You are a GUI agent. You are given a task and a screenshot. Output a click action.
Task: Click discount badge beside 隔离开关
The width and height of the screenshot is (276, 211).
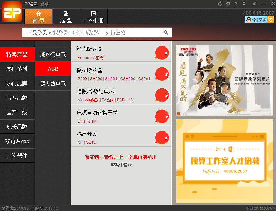click(x=162, y=138)
